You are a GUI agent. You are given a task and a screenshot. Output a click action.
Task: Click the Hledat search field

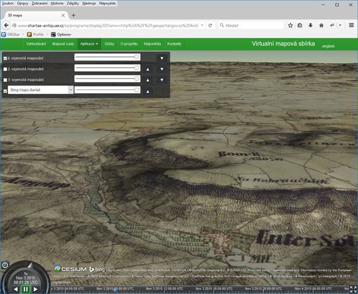pyautogui.click(x=251, y=25)
